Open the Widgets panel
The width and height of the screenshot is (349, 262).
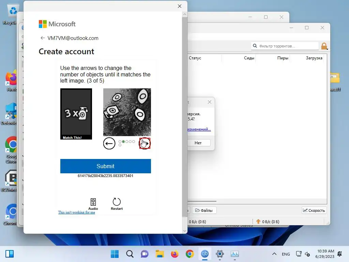pos(10,254)
